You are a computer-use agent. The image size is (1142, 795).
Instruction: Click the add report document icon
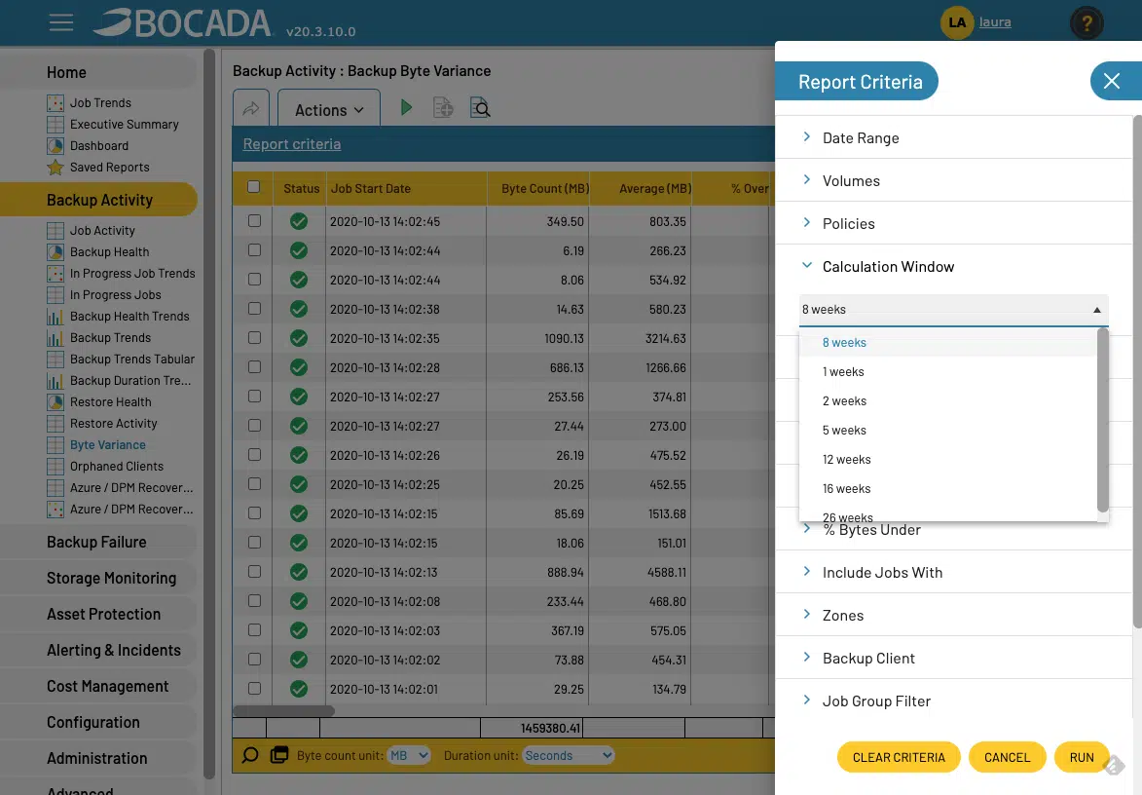[x=443, y=108]
